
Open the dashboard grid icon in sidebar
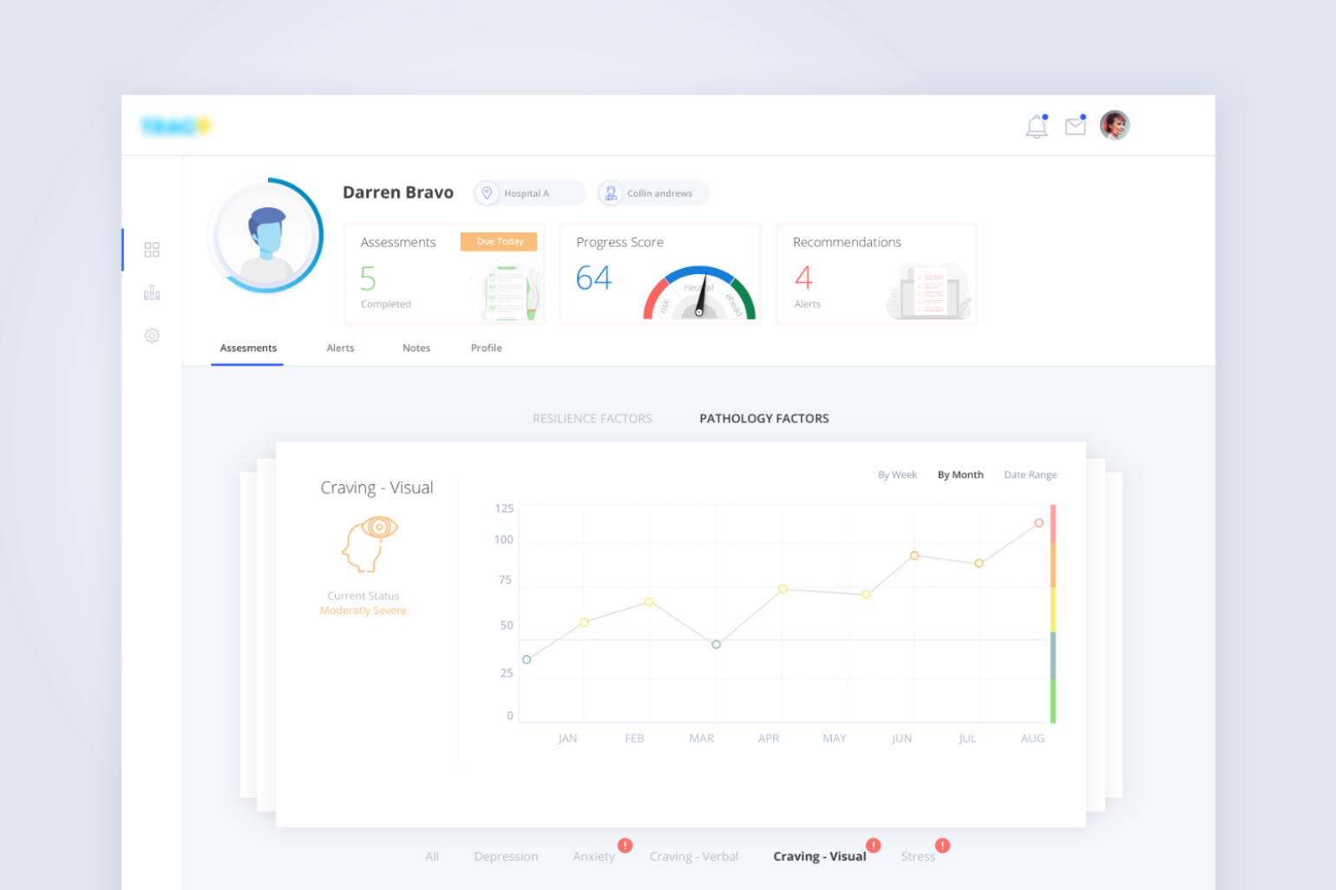pos(152,250)
